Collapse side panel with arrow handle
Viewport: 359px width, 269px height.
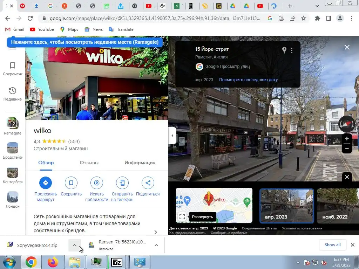tap(172, 136)
